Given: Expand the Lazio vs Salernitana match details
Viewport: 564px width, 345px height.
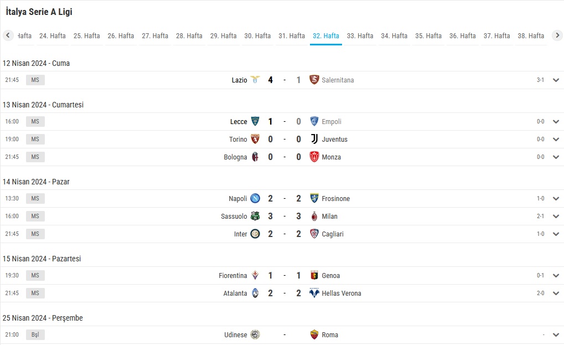Looking at the screenshot, I should pyautogui.click(x=556, y=80).
